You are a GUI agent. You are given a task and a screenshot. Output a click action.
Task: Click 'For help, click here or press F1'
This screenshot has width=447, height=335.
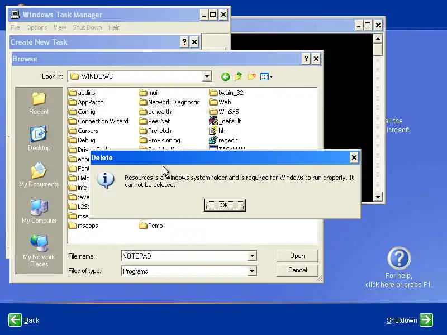coord(398,280)
